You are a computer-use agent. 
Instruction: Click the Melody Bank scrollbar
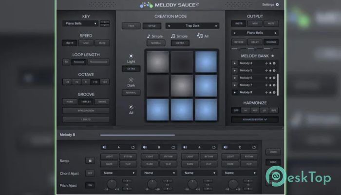278,85
